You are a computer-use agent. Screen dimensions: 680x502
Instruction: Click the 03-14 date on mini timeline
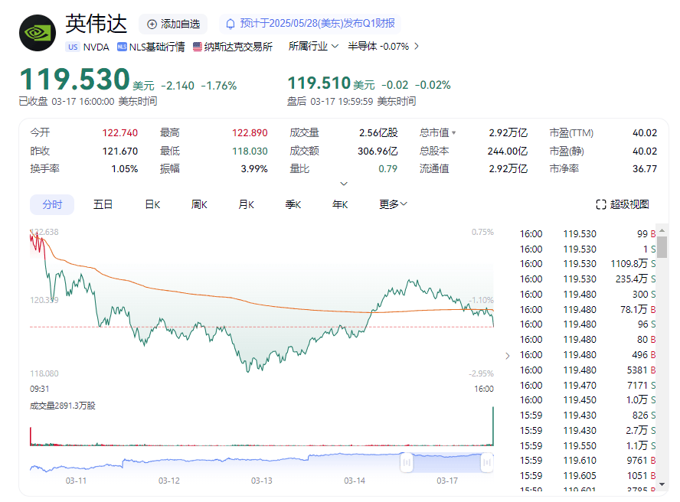click(x=355, y=481)
